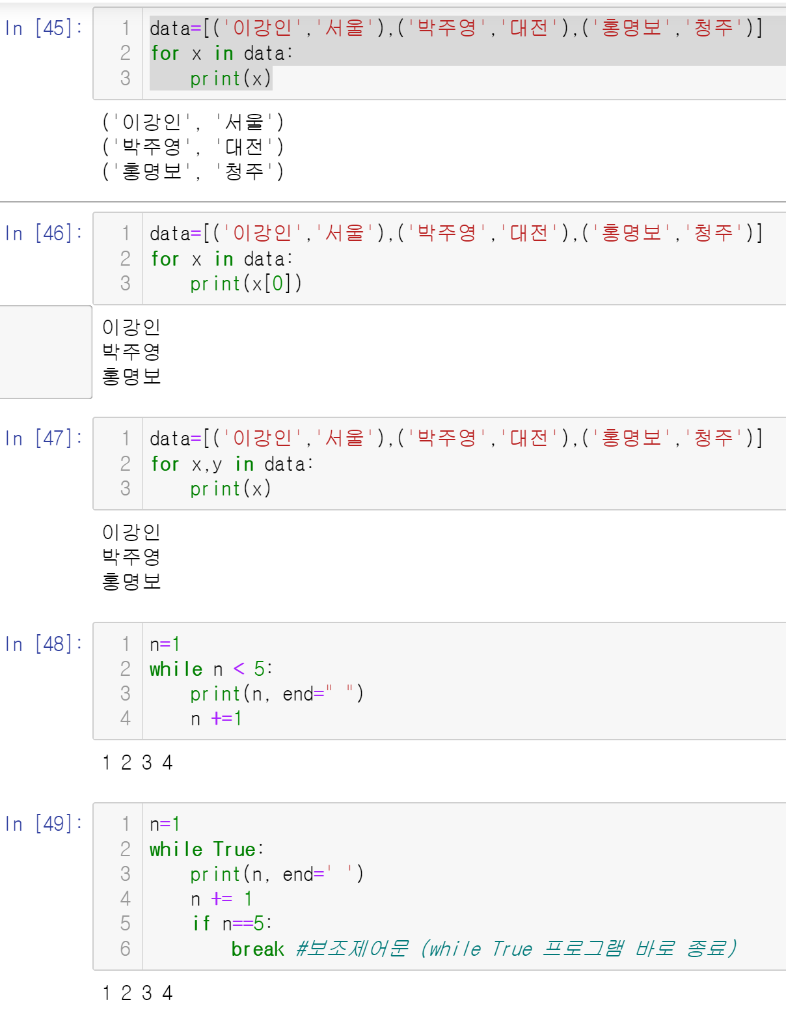Click 'for x in data:' in cell 45
This screenshot has height=1017, width=786.
(222, 53)
